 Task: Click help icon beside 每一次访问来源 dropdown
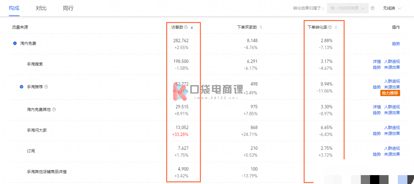[x=373, y=8]
